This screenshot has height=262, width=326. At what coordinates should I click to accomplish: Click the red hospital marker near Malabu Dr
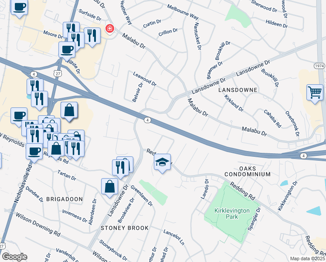pos(110,28)
